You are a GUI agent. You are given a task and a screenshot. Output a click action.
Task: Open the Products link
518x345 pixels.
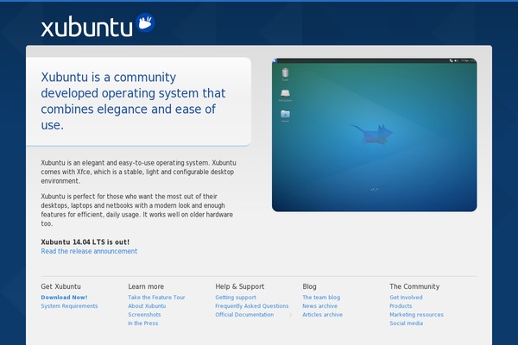click(401, 306)
